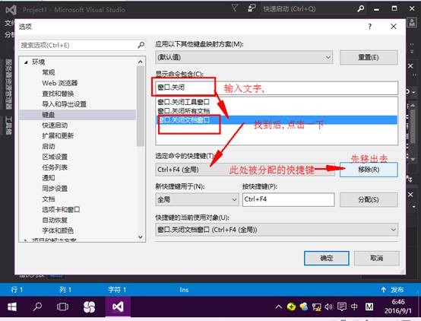Click the 按快捷键 Ctrl+F4 input box
Image resolution: width=421 pixels, height=321 pixels.
288,199
